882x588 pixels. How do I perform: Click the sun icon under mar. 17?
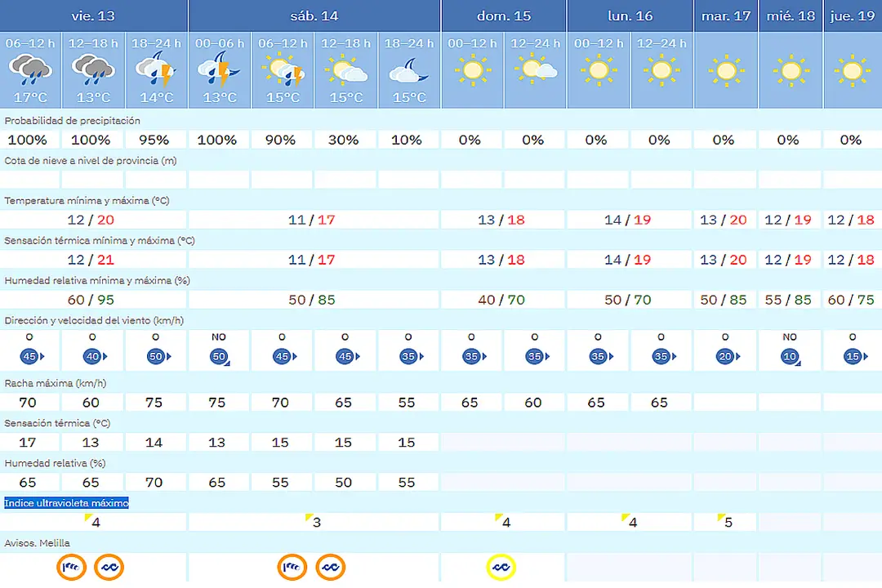click(x=726, y=71)
